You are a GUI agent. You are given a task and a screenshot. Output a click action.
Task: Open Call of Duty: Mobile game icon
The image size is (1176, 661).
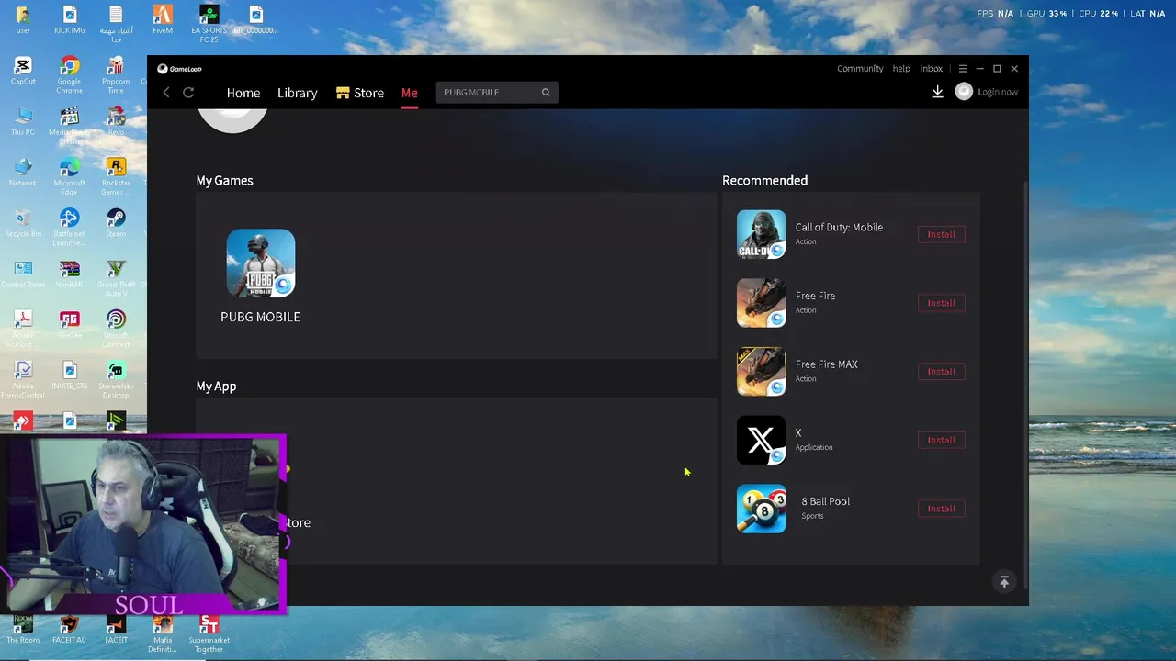[x=761, y=234]
